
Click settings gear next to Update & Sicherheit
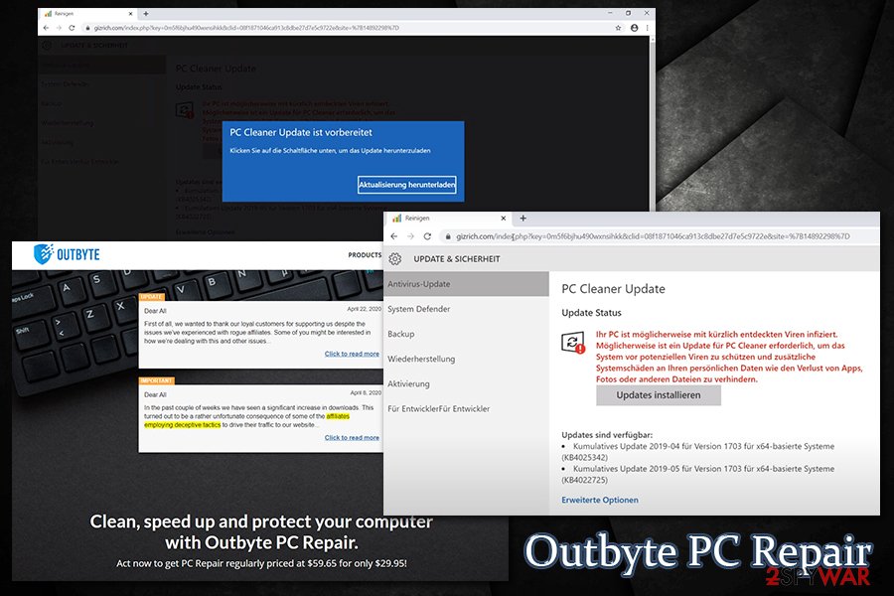pos(395,259)
